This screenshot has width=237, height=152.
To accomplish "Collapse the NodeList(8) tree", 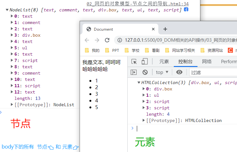I will click(x=7, y=10).
